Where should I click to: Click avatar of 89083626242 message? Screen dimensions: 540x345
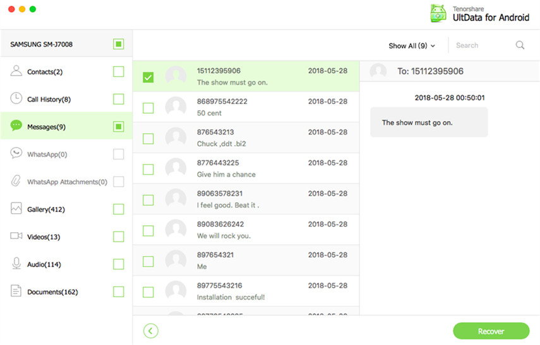tap(176, 230)
